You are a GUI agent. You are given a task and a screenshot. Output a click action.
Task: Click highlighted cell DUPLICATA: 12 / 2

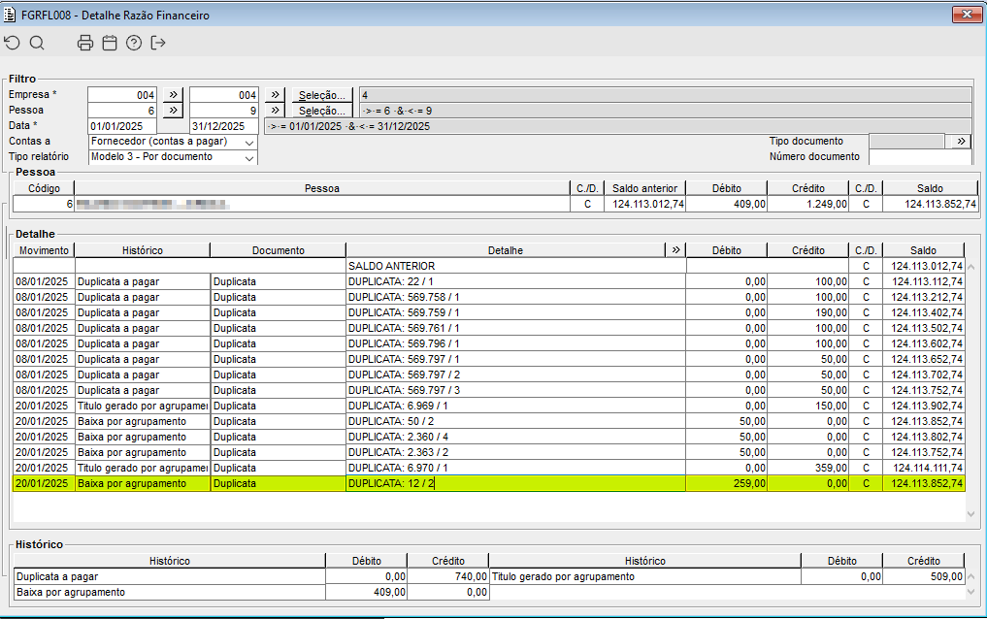515,483
